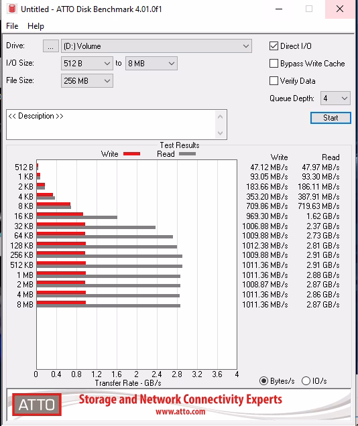The height and width of the screenshot is (426, 358).
Task: Click the gray Read legend swatch
Action: 187,154
